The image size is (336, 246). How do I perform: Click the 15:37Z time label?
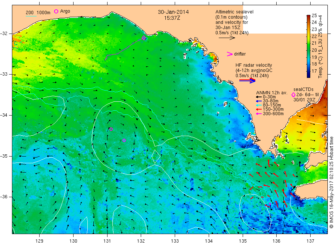coord(172,18)
